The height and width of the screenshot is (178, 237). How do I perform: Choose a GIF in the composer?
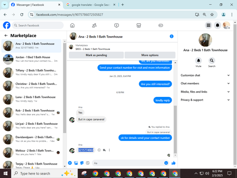pos(88,163)
